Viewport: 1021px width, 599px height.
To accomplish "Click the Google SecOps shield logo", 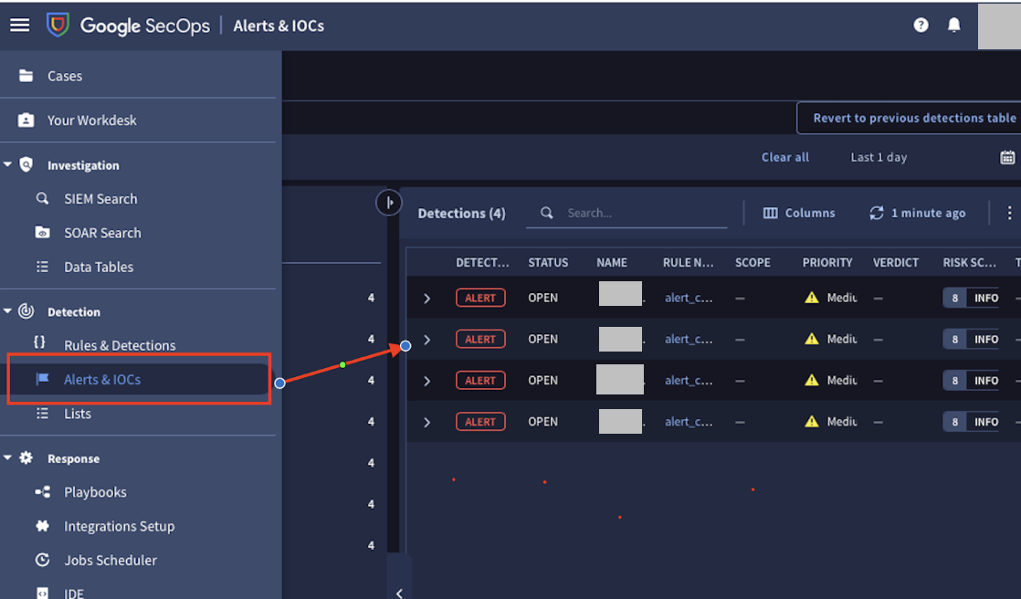I will (x=58, y=26).
